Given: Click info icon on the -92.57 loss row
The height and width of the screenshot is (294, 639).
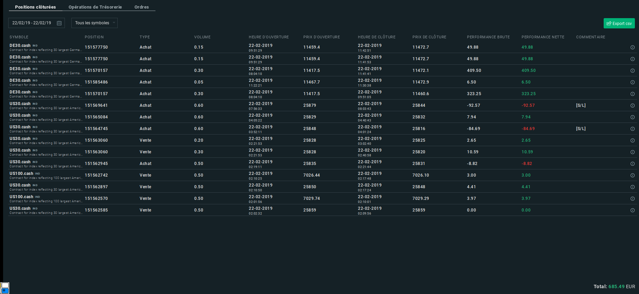Looking at the screenshot, I should click(x=632, y=105).
